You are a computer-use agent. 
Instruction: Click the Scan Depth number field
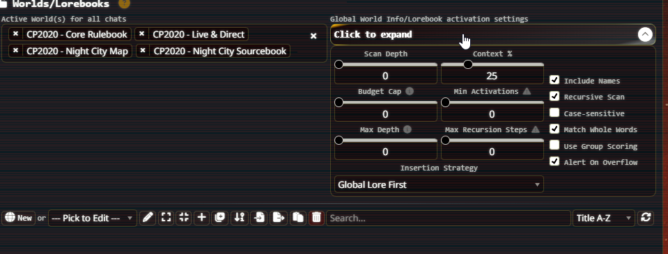(x=386, y=76)
